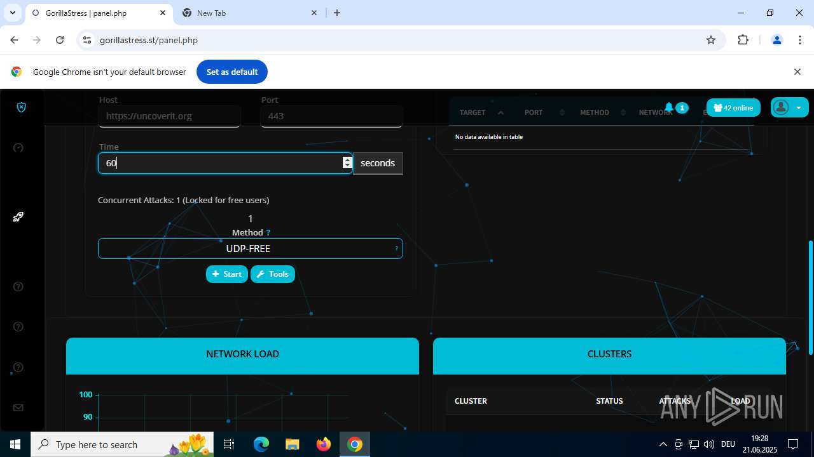Screen dimensions: 814x457
Task: Sort table by TARGET column
Action: (x=481, y=112)
